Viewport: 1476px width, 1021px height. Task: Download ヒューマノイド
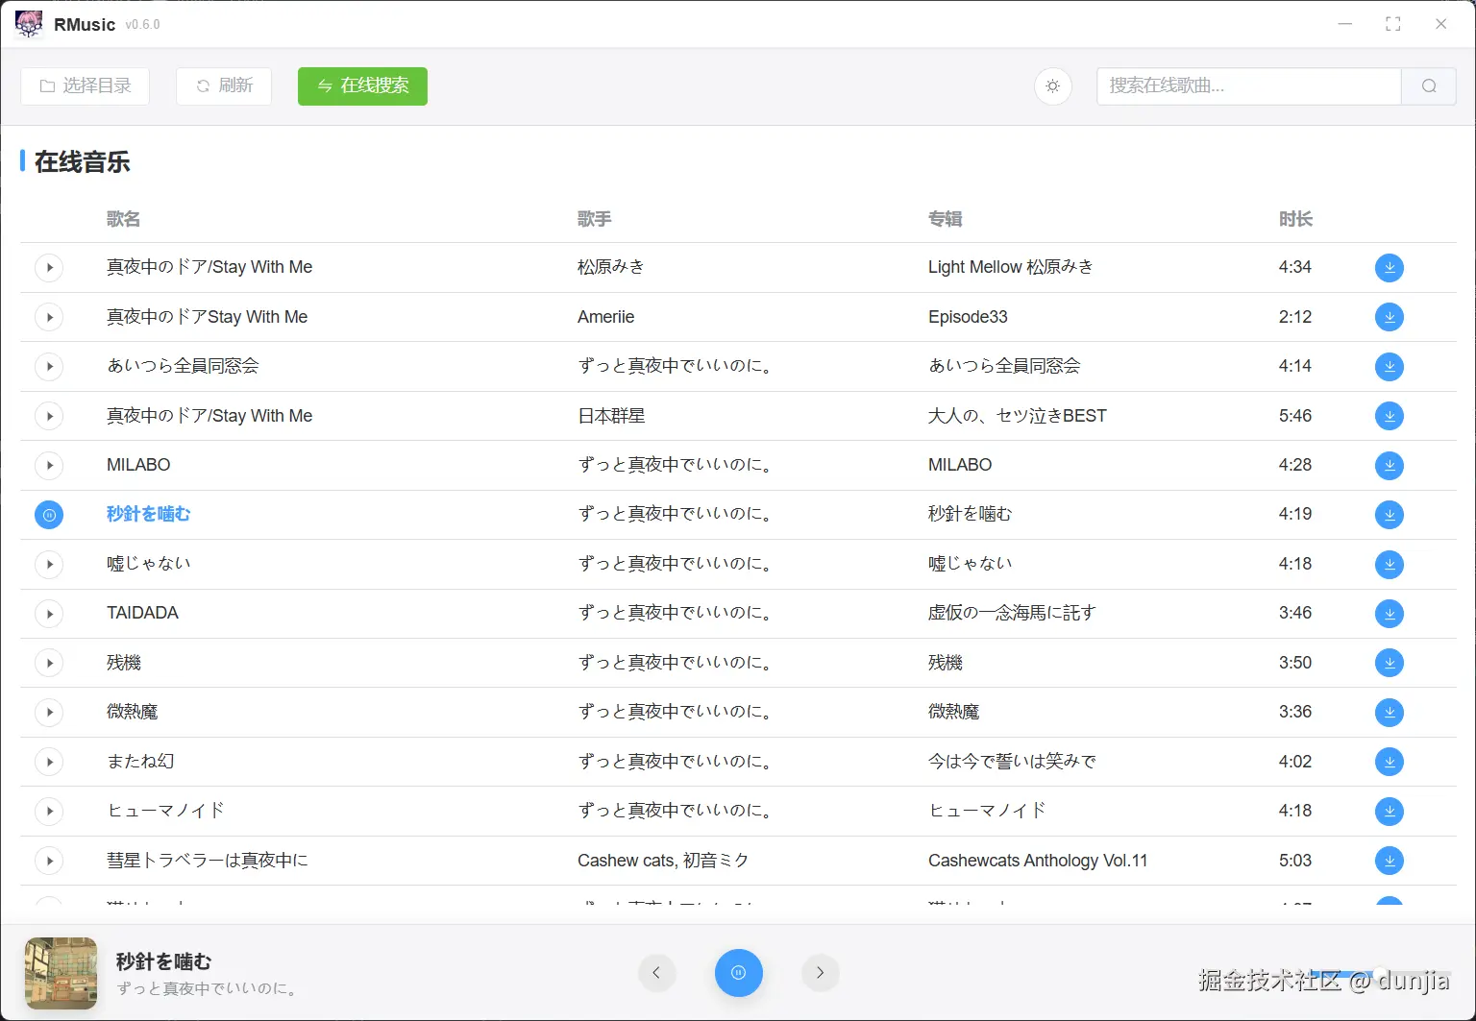pyautogui.click(x=1389, y=811)
